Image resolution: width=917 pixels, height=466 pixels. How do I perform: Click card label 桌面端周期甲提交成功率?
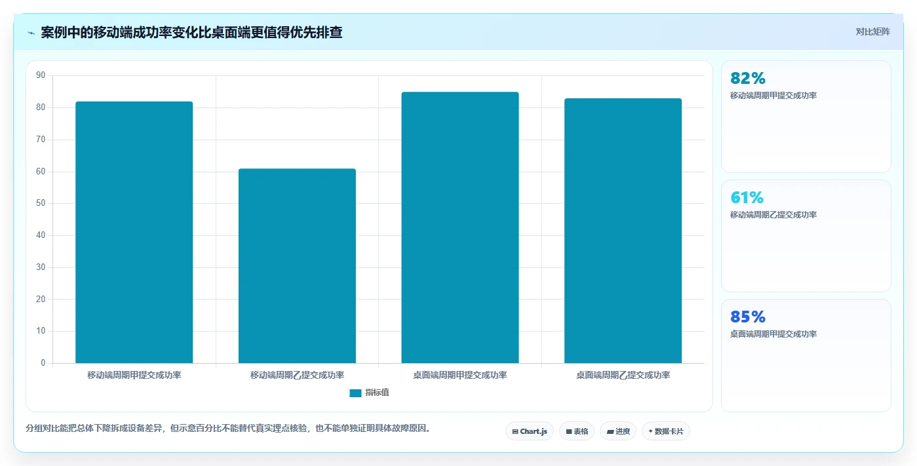[x=773, y=334]
